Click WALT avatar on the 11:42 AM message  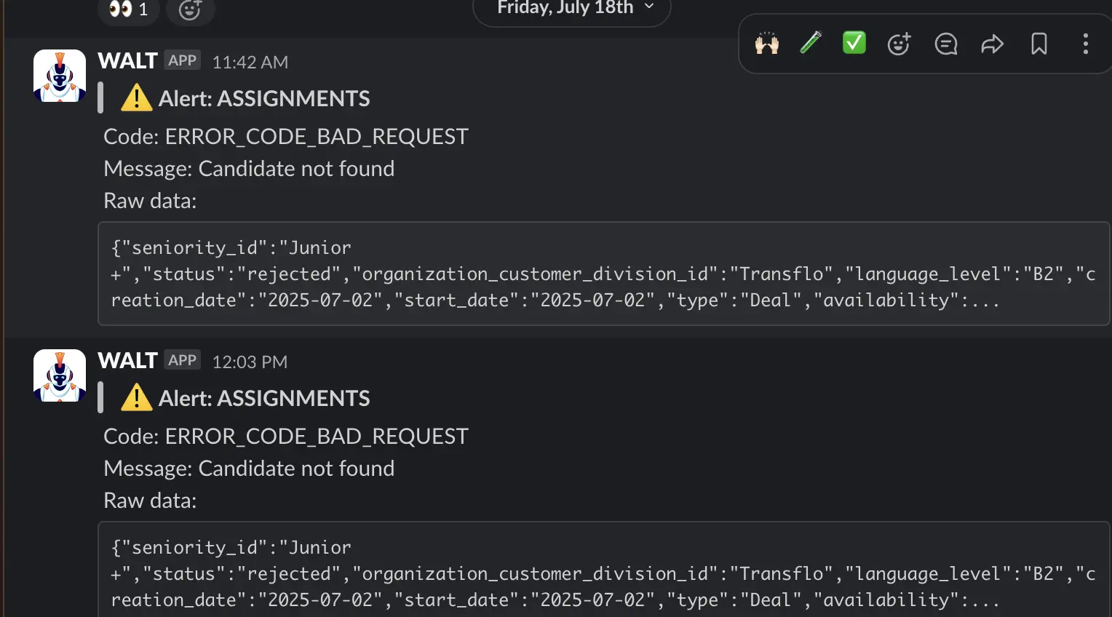click(60, 76)
